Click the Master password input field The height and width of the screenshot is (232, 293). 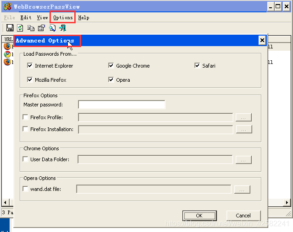point(122,105)
